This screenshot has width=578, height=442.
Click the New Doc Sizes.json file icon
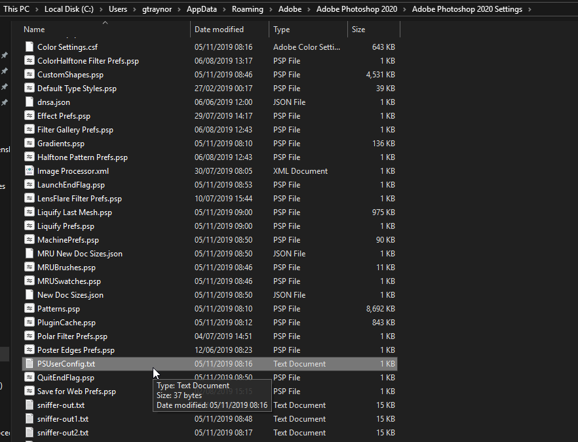point(29,295)
